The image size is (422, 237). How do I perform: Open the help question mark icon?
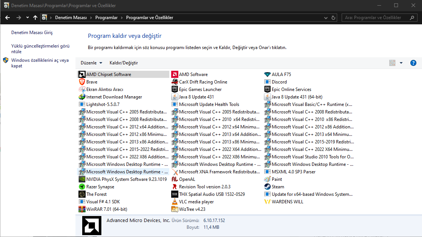413,63
